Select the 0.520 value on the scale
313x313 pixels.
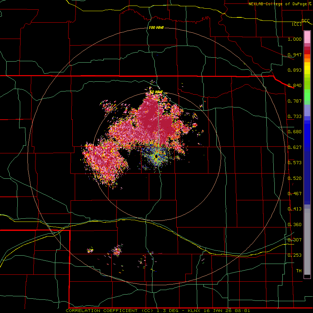295,178
